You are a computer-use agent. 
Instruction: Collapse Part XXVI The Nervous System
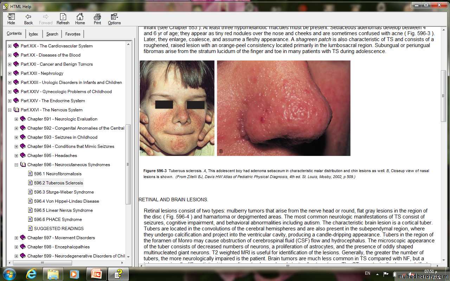[9, 110]
